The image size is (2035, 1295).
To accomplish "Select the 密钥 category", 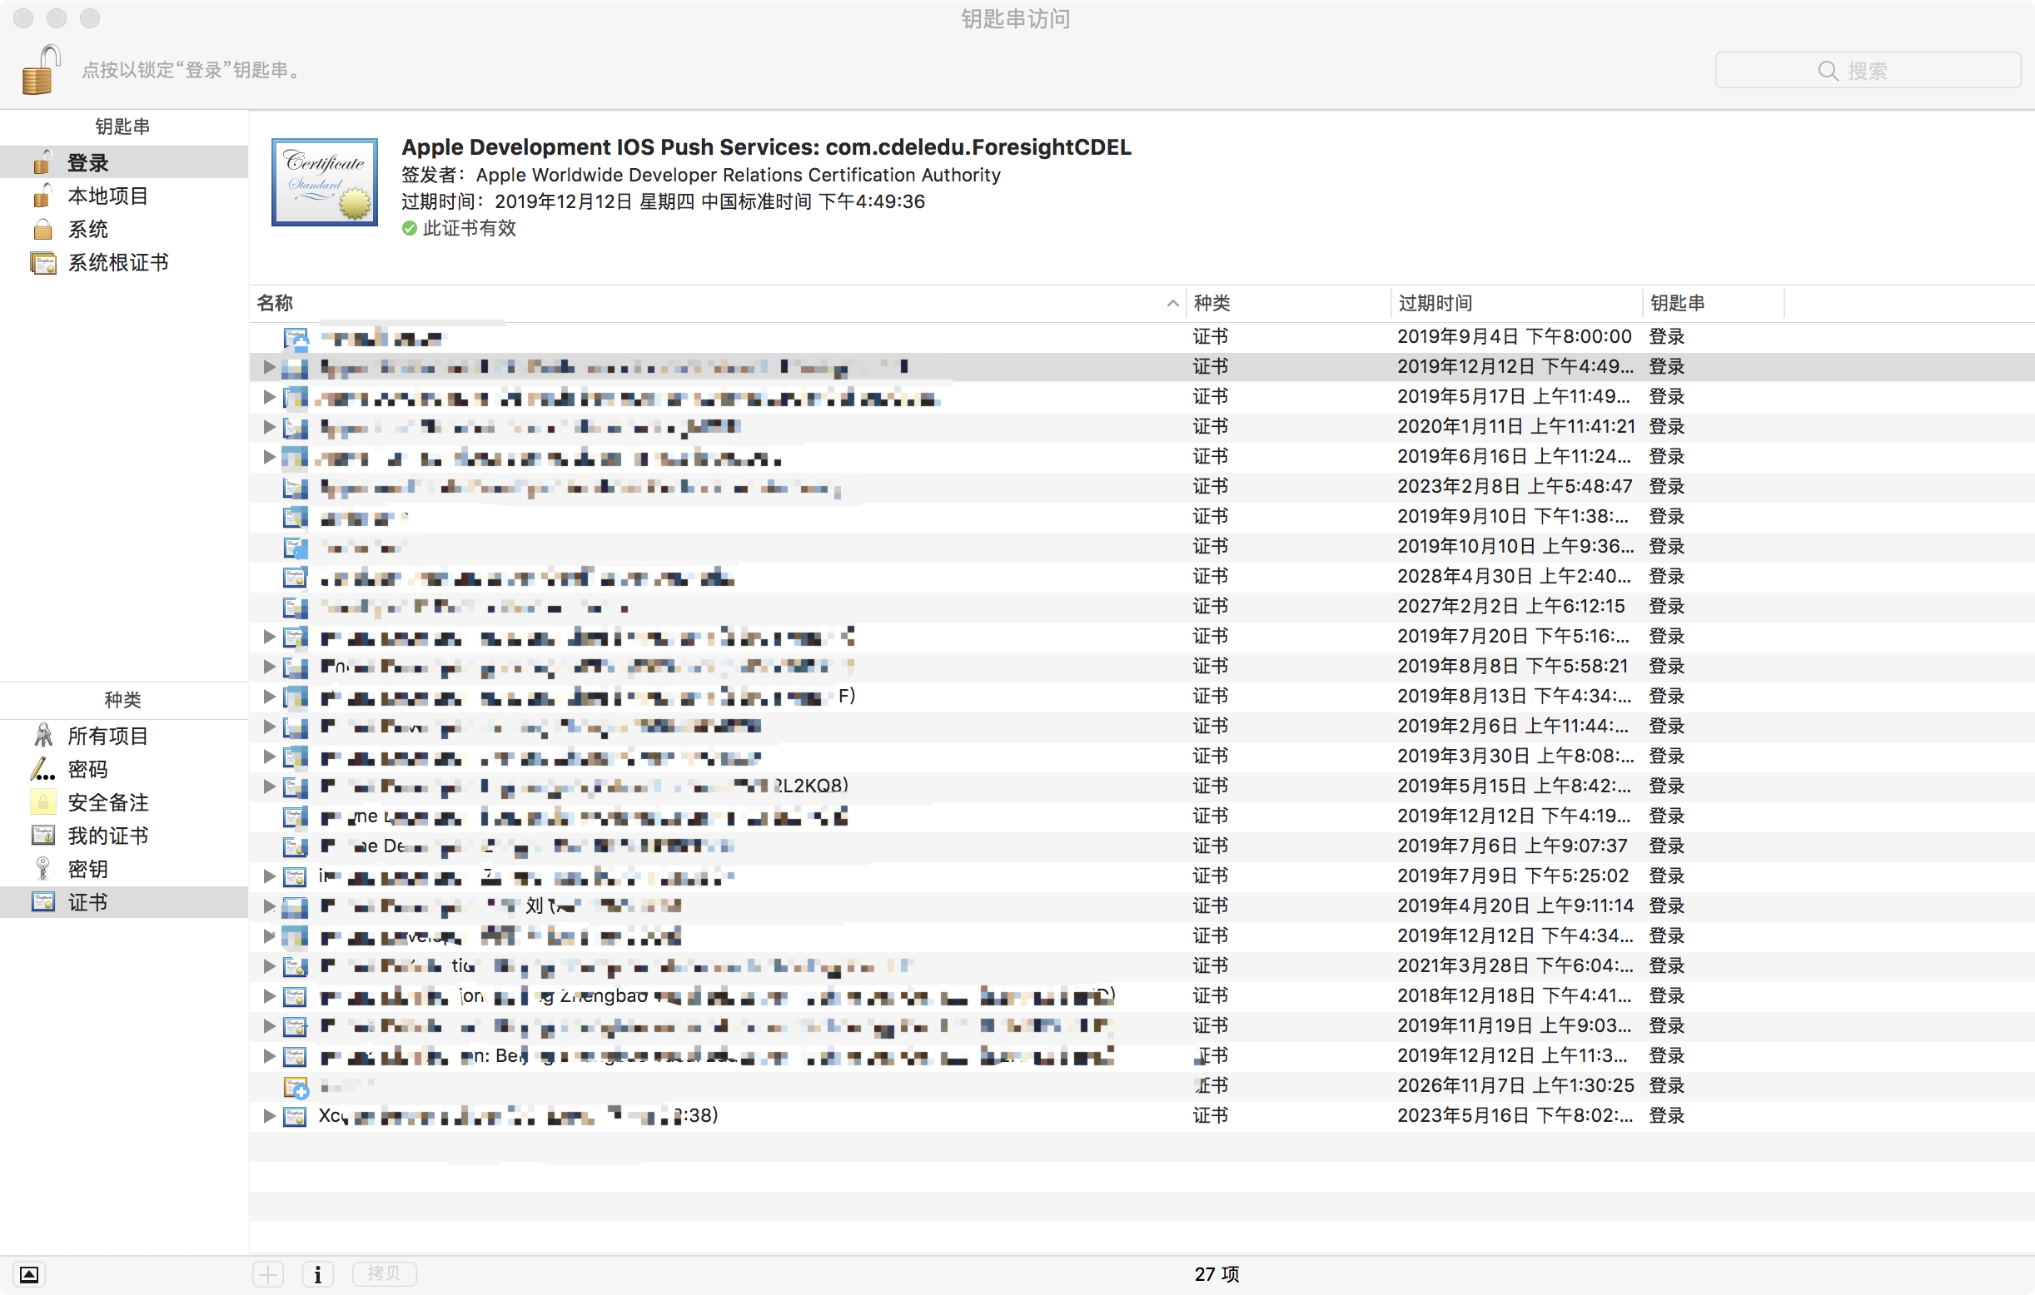I will pos(88,869).
